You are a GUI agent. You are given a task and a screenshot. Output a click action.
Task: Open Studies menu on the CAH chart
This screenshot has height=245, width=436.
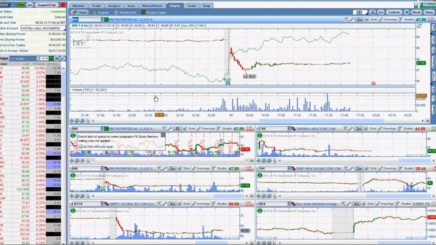406,129
